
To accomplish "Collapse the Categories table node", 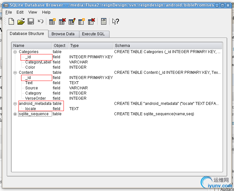I will [15, 52].
